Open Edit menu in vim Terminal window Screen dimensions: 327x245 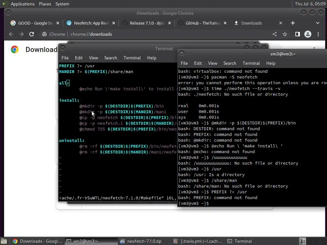point(79,58)
